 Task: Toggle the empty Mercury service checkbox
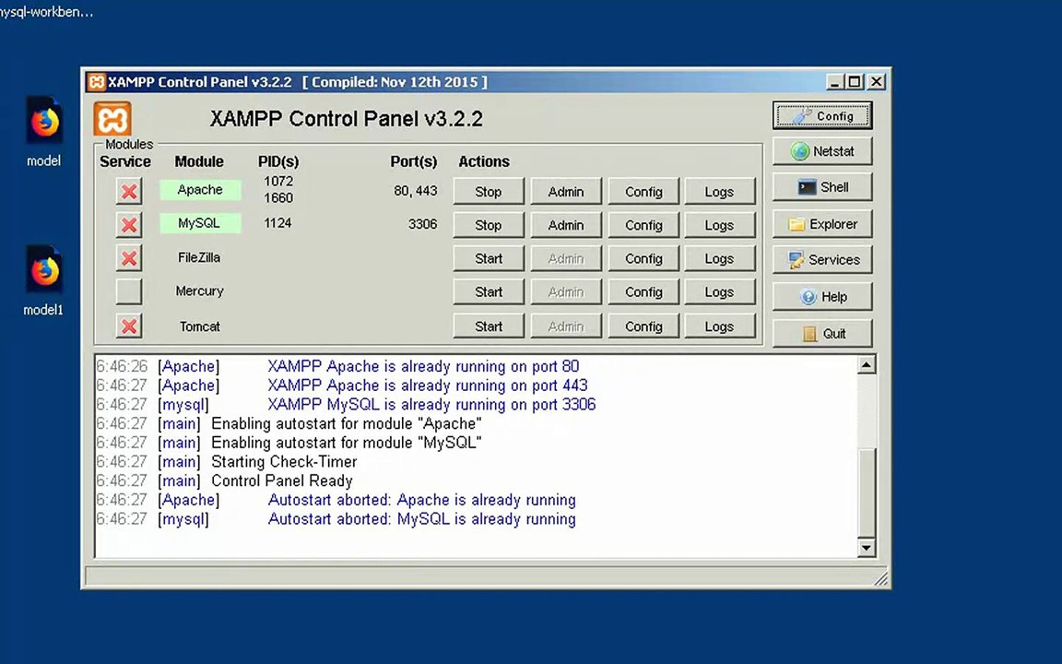click(129, 291)
